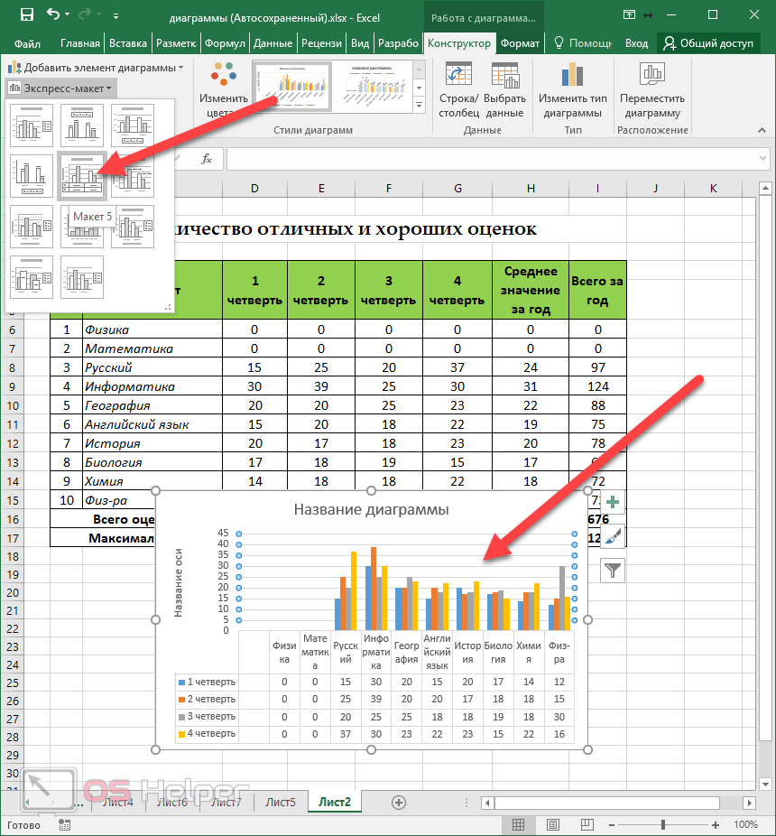Click the green plus chart elements button
Image resolution: width=776 pixels, height=836 pixels.
tap(613, 502)
